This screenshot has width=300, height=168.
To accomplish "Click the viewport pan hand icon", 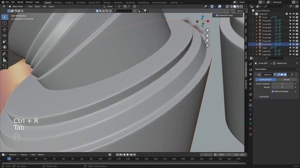I will point(207,35).
